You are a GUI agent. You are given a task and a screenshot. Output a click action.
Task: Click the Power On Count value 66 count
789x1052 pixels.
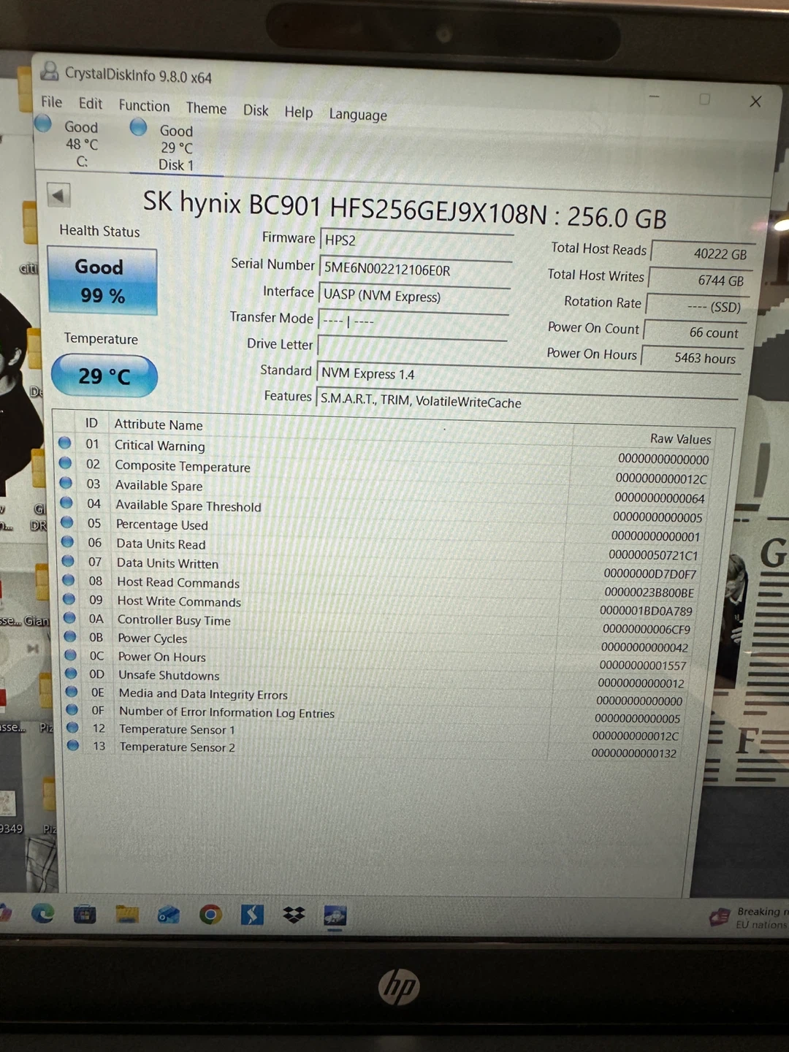[695, 332]
